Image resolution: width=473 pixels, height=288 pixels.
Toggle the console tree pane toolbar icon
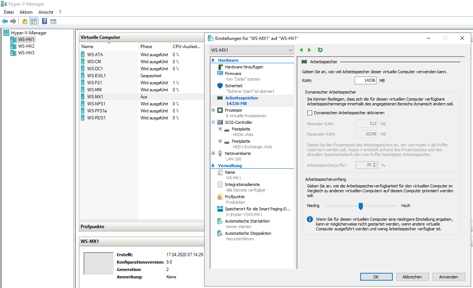point(33,21)
